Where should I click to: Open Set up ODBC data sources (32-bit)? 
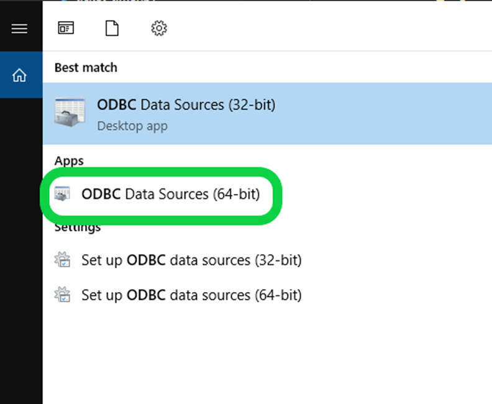click(191, 260)
